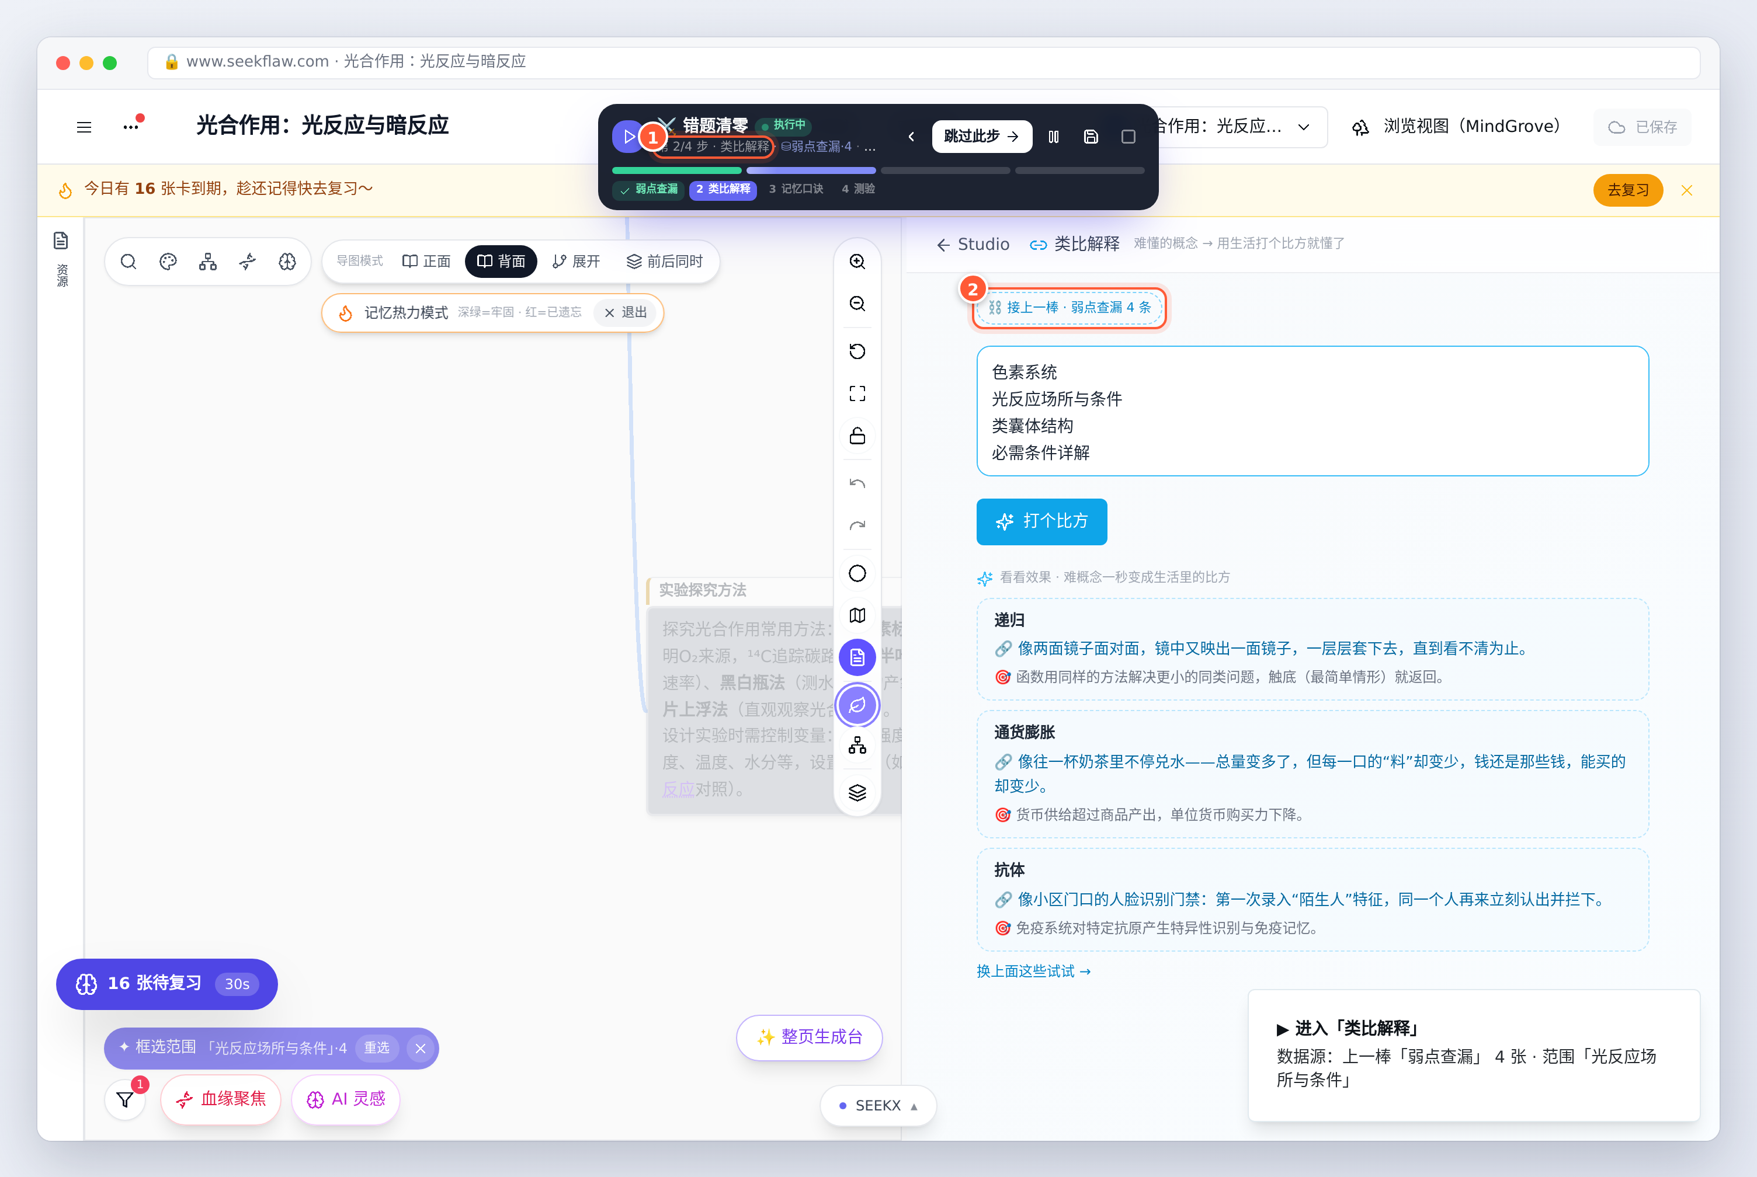Click the purple leaf icon button
This screenshot has width=1757, height=1177.
click(857, 705)
